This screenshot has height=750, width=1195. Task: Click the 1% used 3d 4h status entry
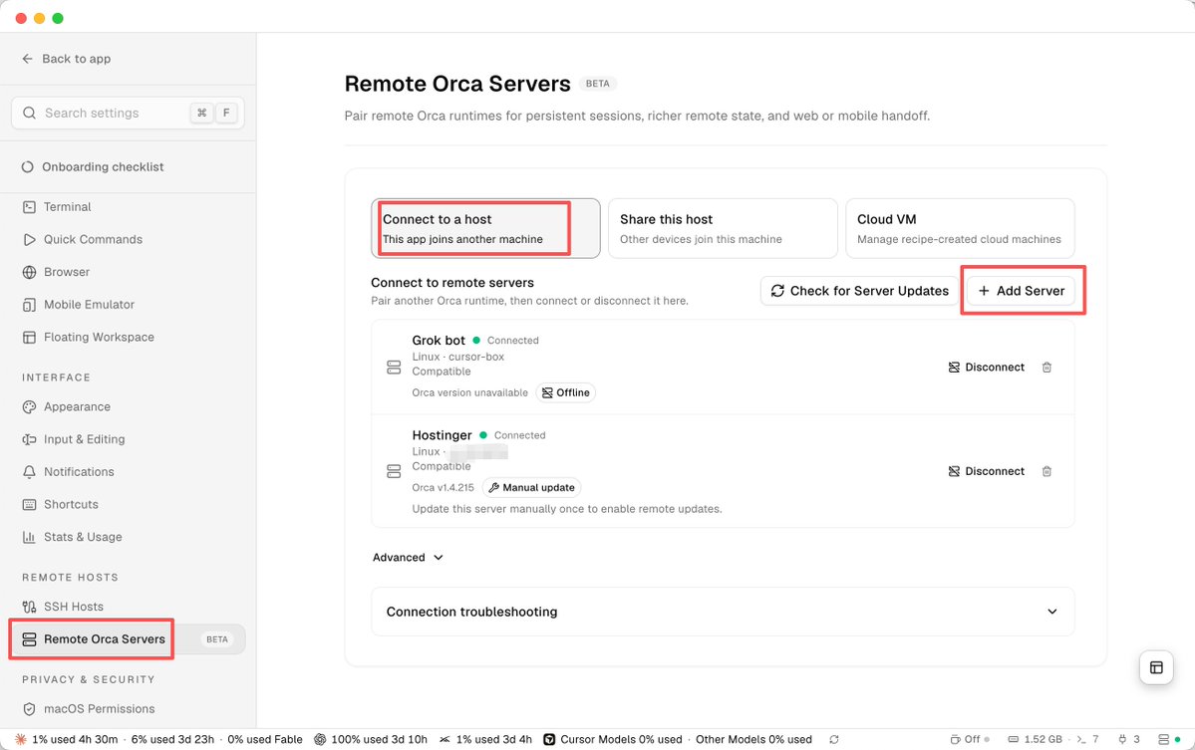pyautogui.click(x=485, y=739)
